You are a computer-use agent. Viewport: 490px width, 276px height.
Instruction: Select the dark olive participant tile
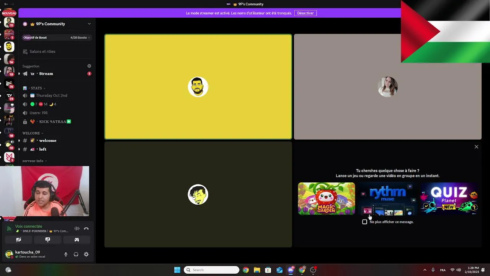pyautogui.click(x=198, y=194)
